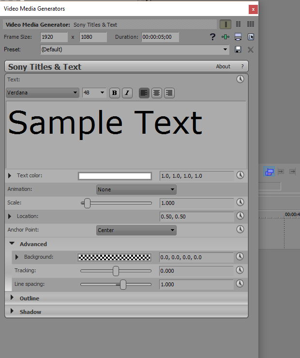Expand the Text color options
300x358 pixels.
tap(10, 175)
